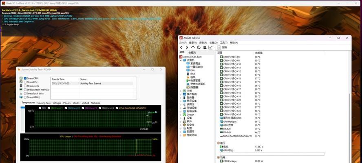Viewport: 362px width, 163px height.
Task: Expand the 主板 motherboard node
Action: (x=181, y=91)
